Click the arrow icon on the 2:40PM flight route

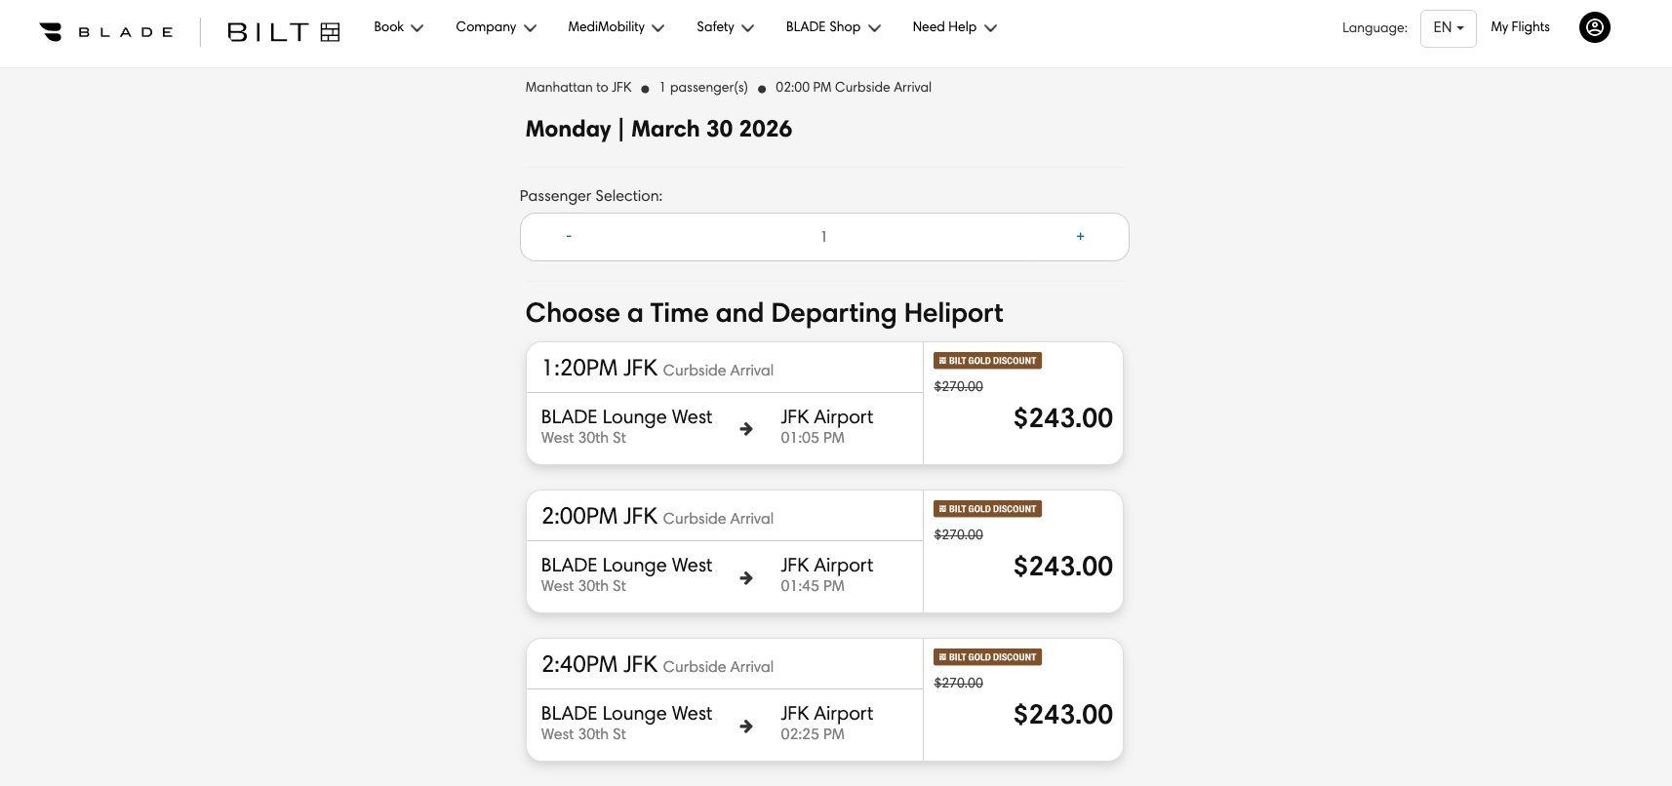[x=746, y=726]
